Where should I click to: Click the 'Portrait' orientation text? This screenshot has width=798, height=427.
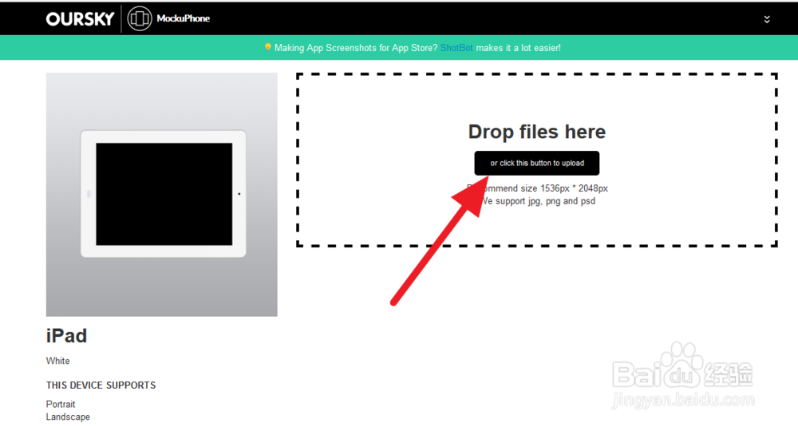[61, 404]
